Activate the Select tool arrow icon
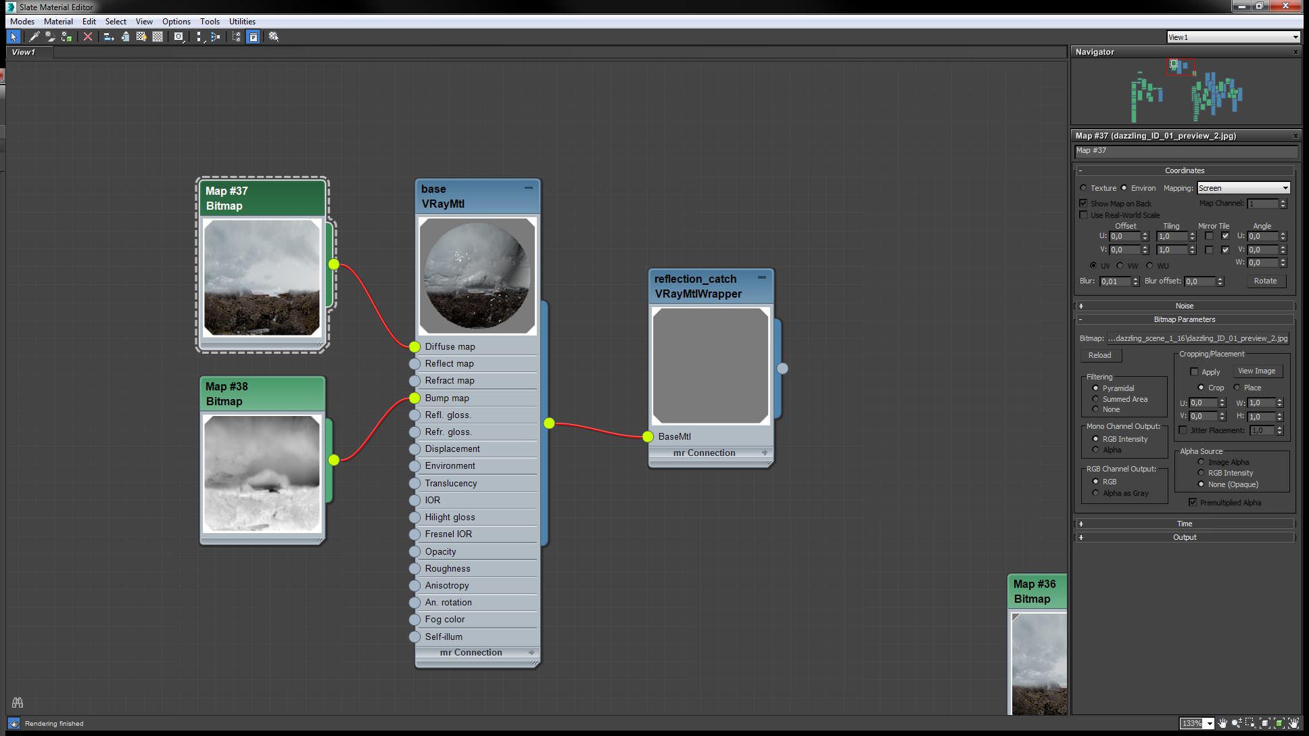Screen dimensions: 1309x736 tap(14, 37)
